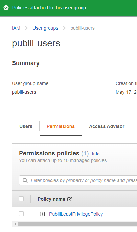The image size is (137, 232).
Task: Check the PubliiLeastPrivilegePolicy row checkbox
Action: click(x=21, y=214)
